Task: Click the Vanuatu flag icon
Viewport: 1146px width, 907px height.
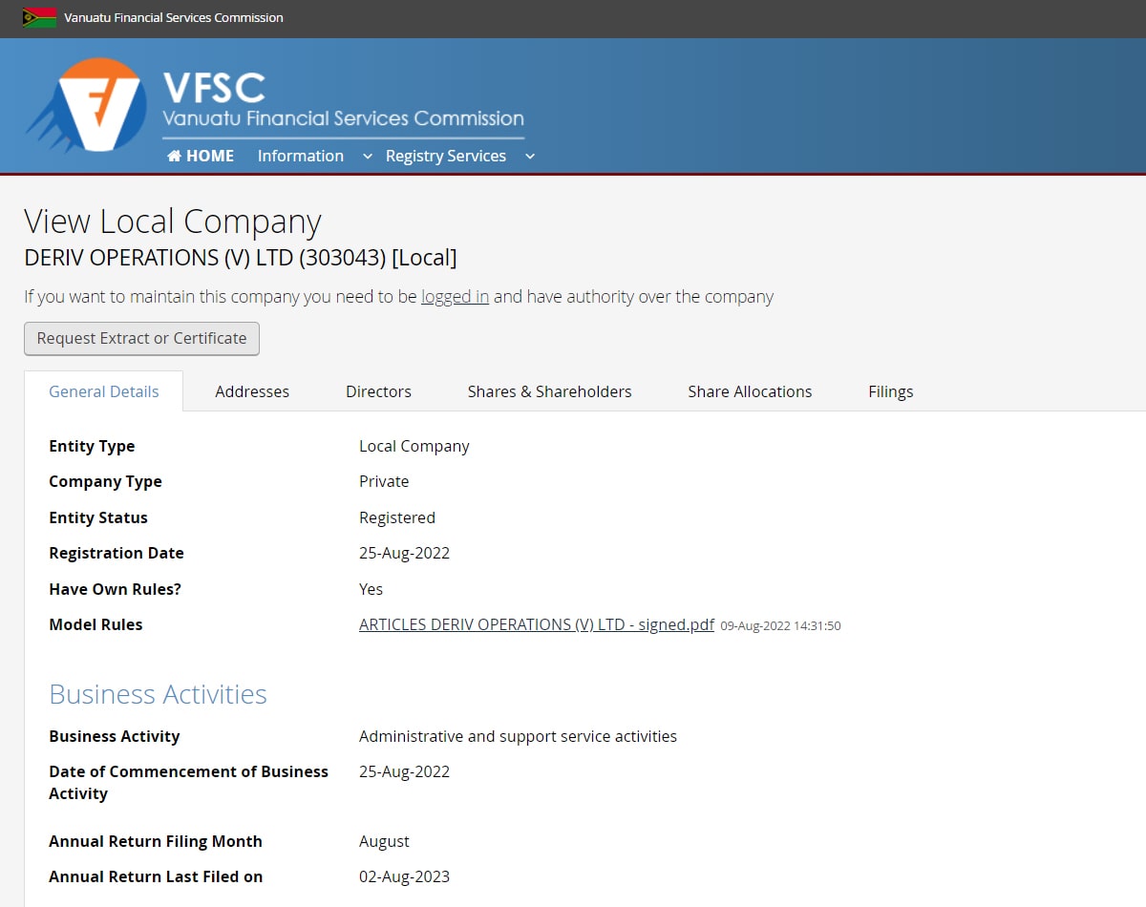Action: pos(40,18)
